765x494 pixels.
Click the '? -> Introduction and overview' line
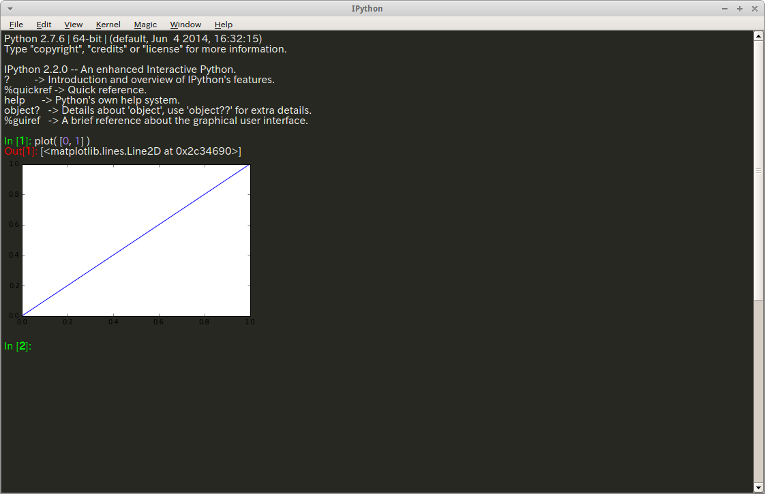139,80
